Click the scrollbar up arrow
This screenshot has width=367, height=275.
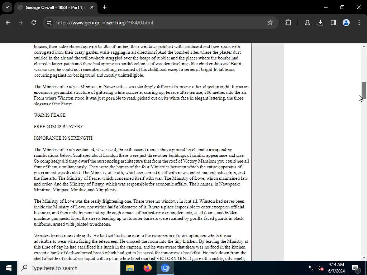364,47
